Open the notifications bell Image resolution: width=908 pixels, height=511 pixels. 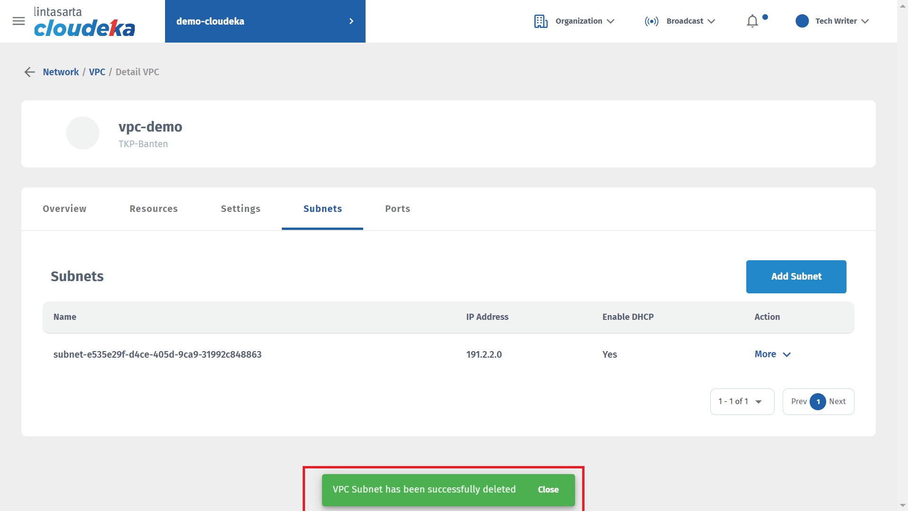click(752, 21)
